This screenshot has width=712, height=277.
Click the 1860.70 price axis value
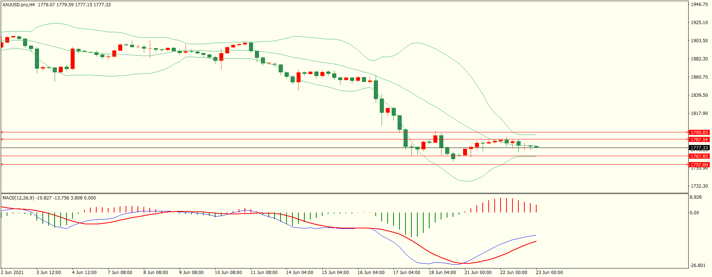click(x=699, y=77)
